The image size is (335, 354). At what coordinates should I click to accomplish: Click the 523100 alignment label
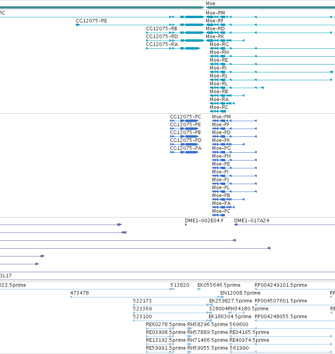143,317
